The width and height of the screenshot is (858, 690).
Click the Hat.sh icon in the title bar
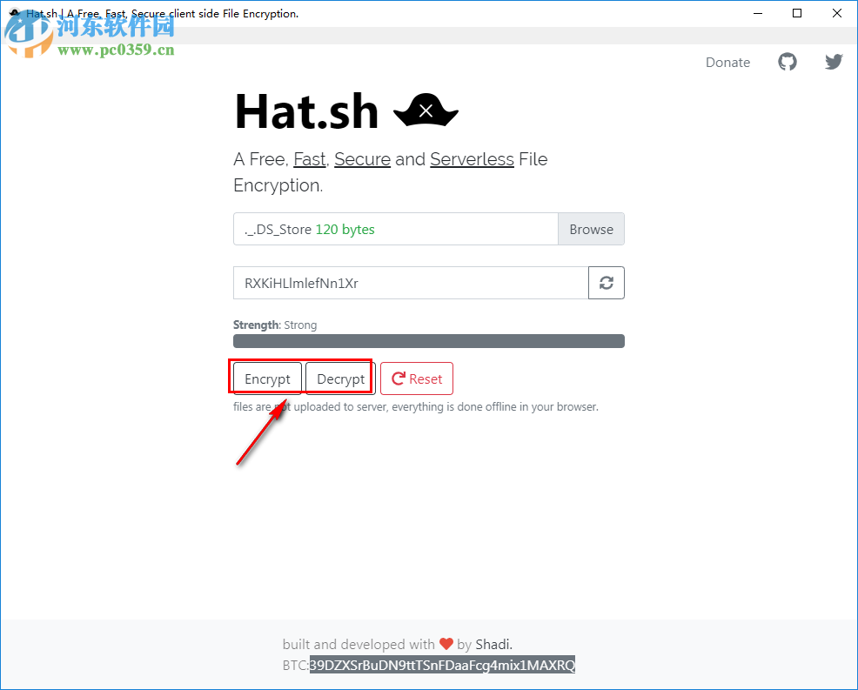click(x=12, y=13)
